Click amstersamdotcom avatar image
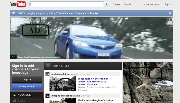The image size is (180, 103). click(x=47, y=74)
